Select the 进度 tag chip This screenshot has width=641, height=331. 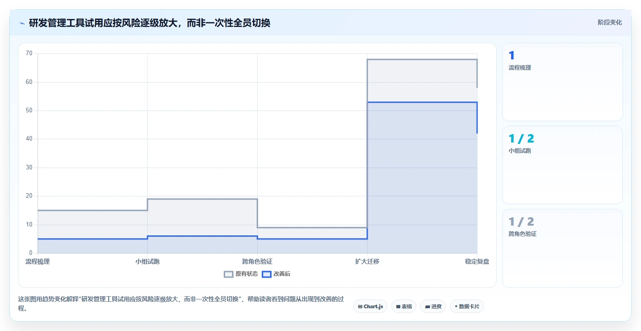433,306
